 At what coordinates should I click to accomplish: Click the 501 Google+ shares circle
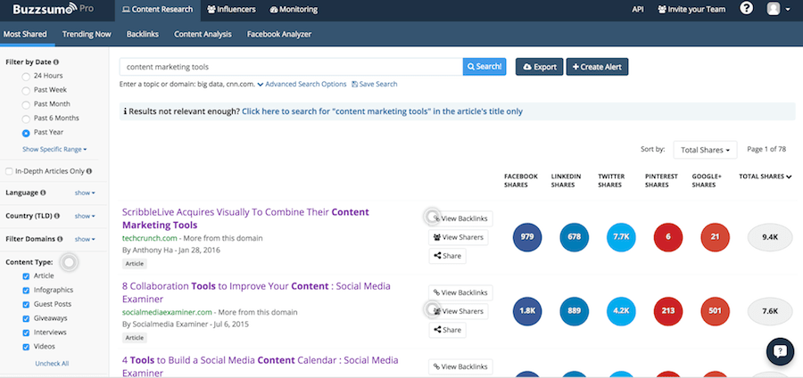point(715,310)
